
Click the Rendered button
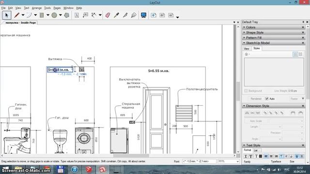click(256, 99)
